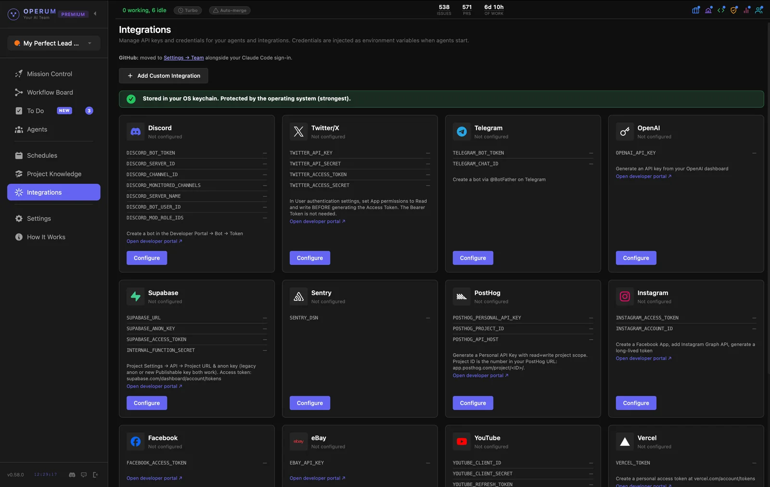Click the PREMIUM badge

(73, 14)
